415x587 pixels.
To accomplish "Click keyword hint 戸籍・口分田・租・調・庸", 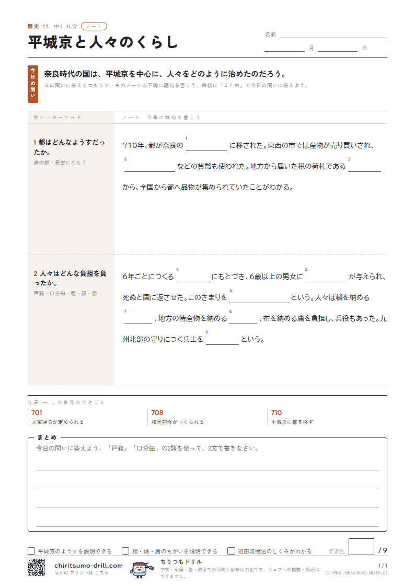I will [x=65, y=294].
